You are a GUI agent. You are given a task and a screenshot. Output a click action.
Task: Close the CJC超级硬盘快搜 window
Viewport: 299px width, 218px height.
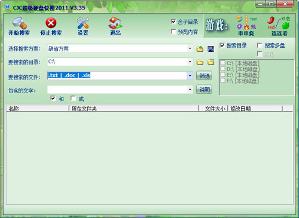(x=285, y=4)
